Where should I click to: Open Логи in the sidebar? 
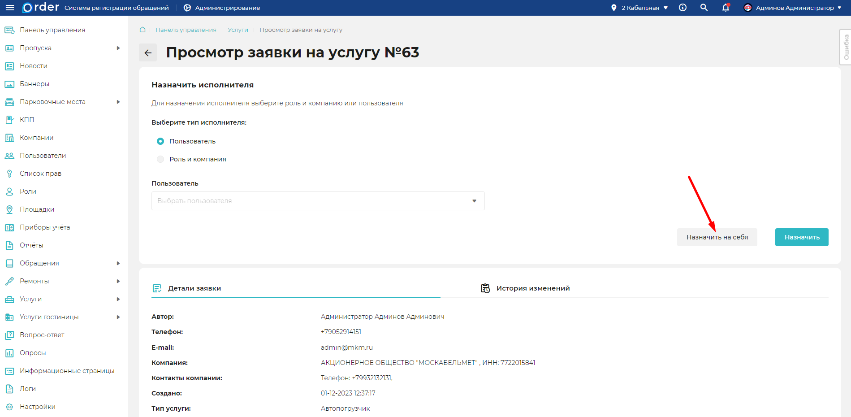tap(27, 388)
